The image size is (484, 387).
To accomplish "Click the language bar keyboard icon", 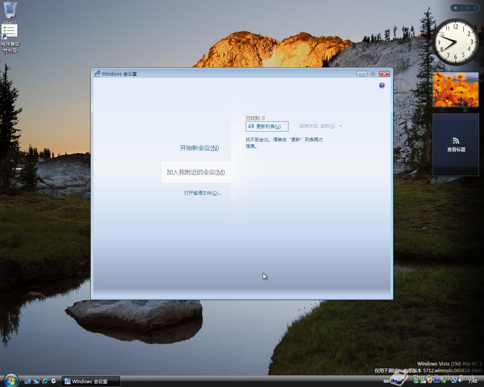I will pyautogui.click(x=386, y=381).
